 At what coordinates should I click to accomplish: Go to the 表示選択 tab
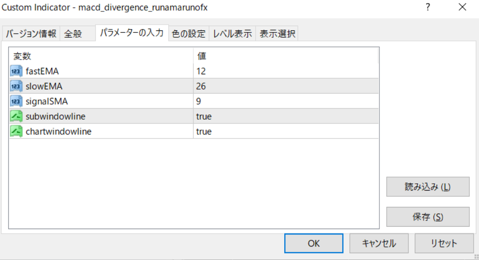[277, 34]
